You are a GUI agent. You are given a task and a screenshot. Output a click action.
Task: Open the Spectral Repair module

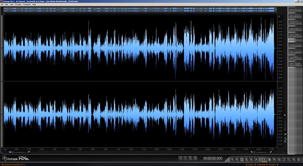(295, 36)
